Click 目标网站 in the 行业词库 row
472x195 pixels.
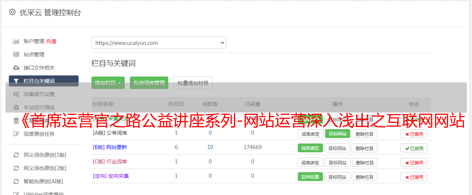point(338,162)
